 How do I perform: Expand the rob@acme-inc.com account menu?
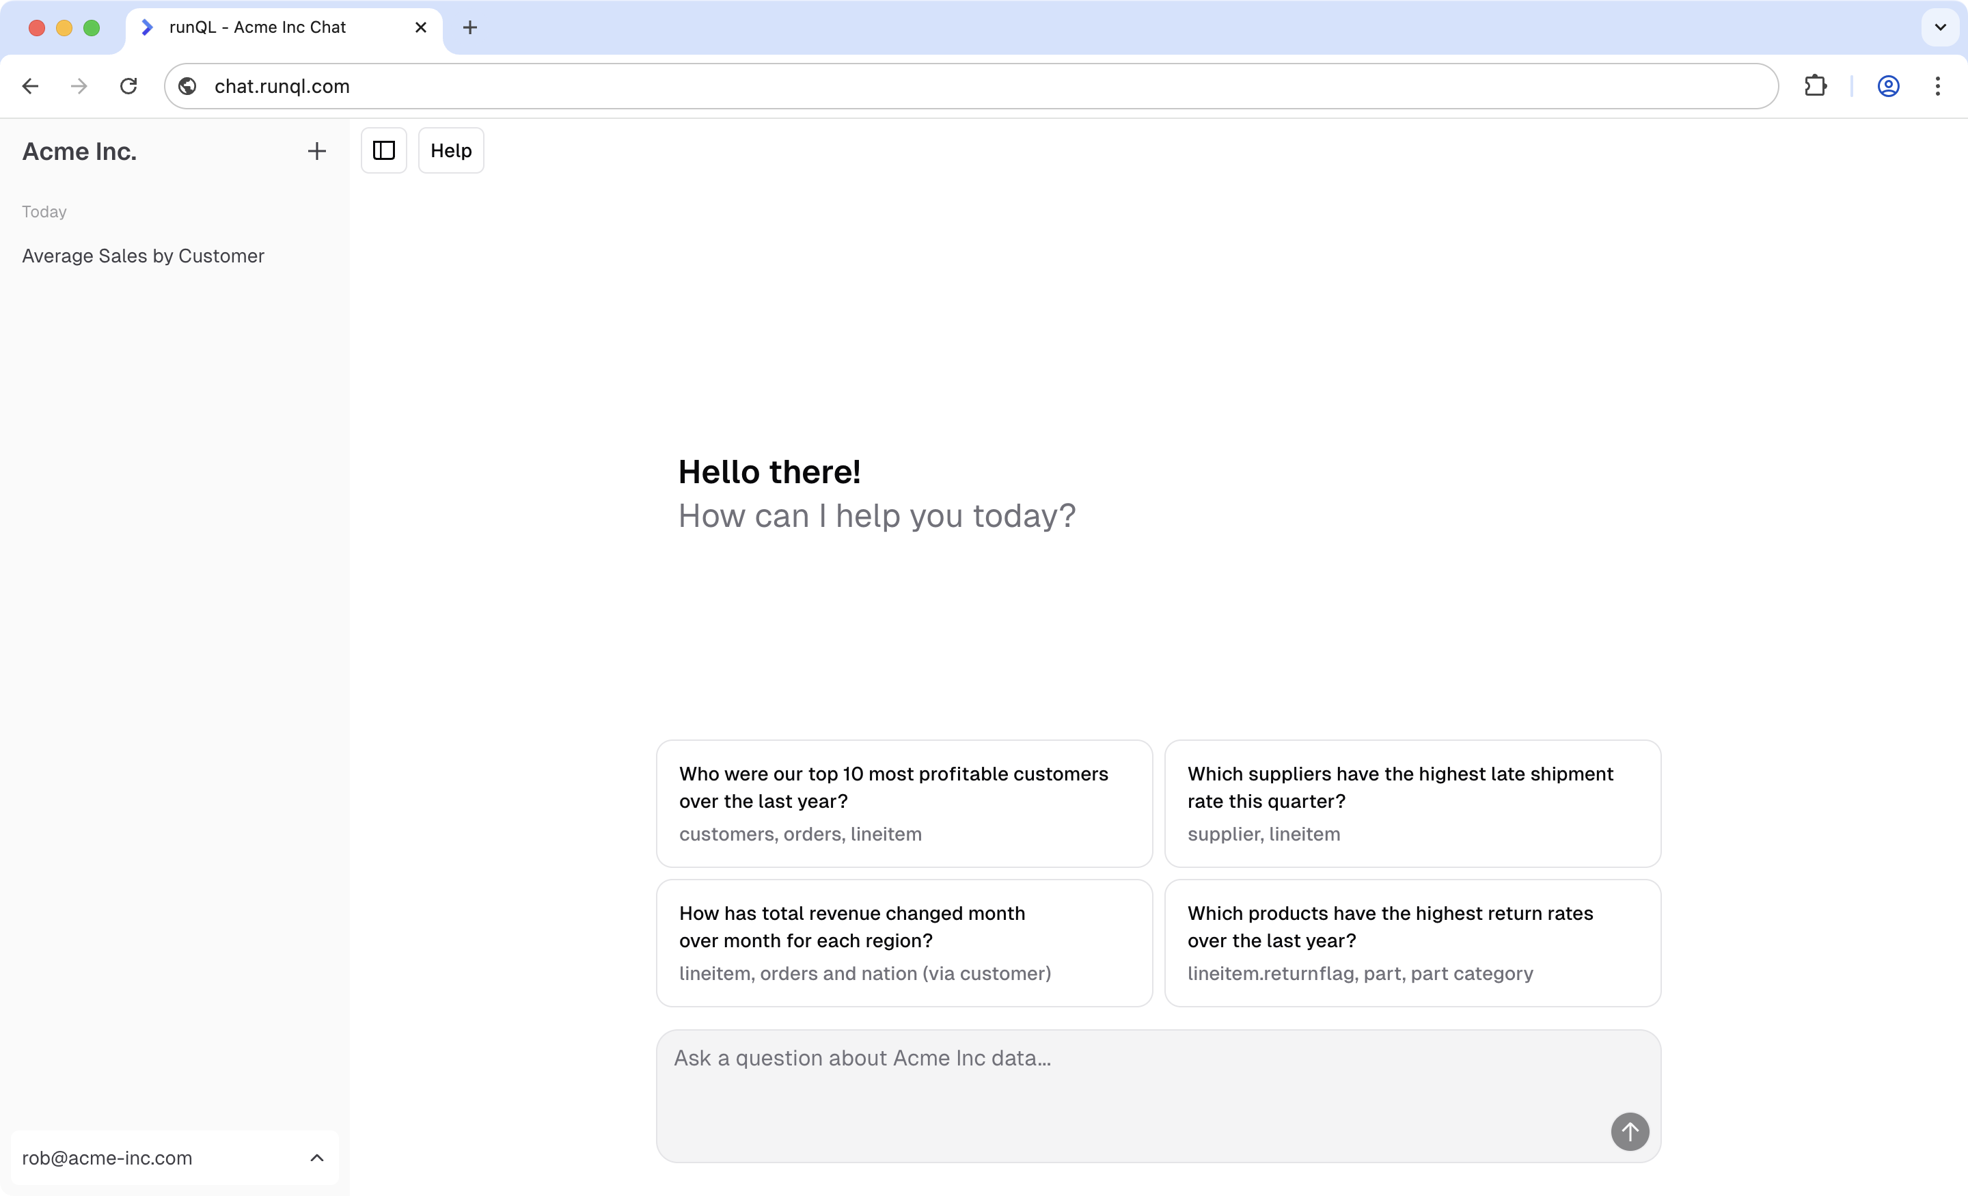tap(174, 1158)
